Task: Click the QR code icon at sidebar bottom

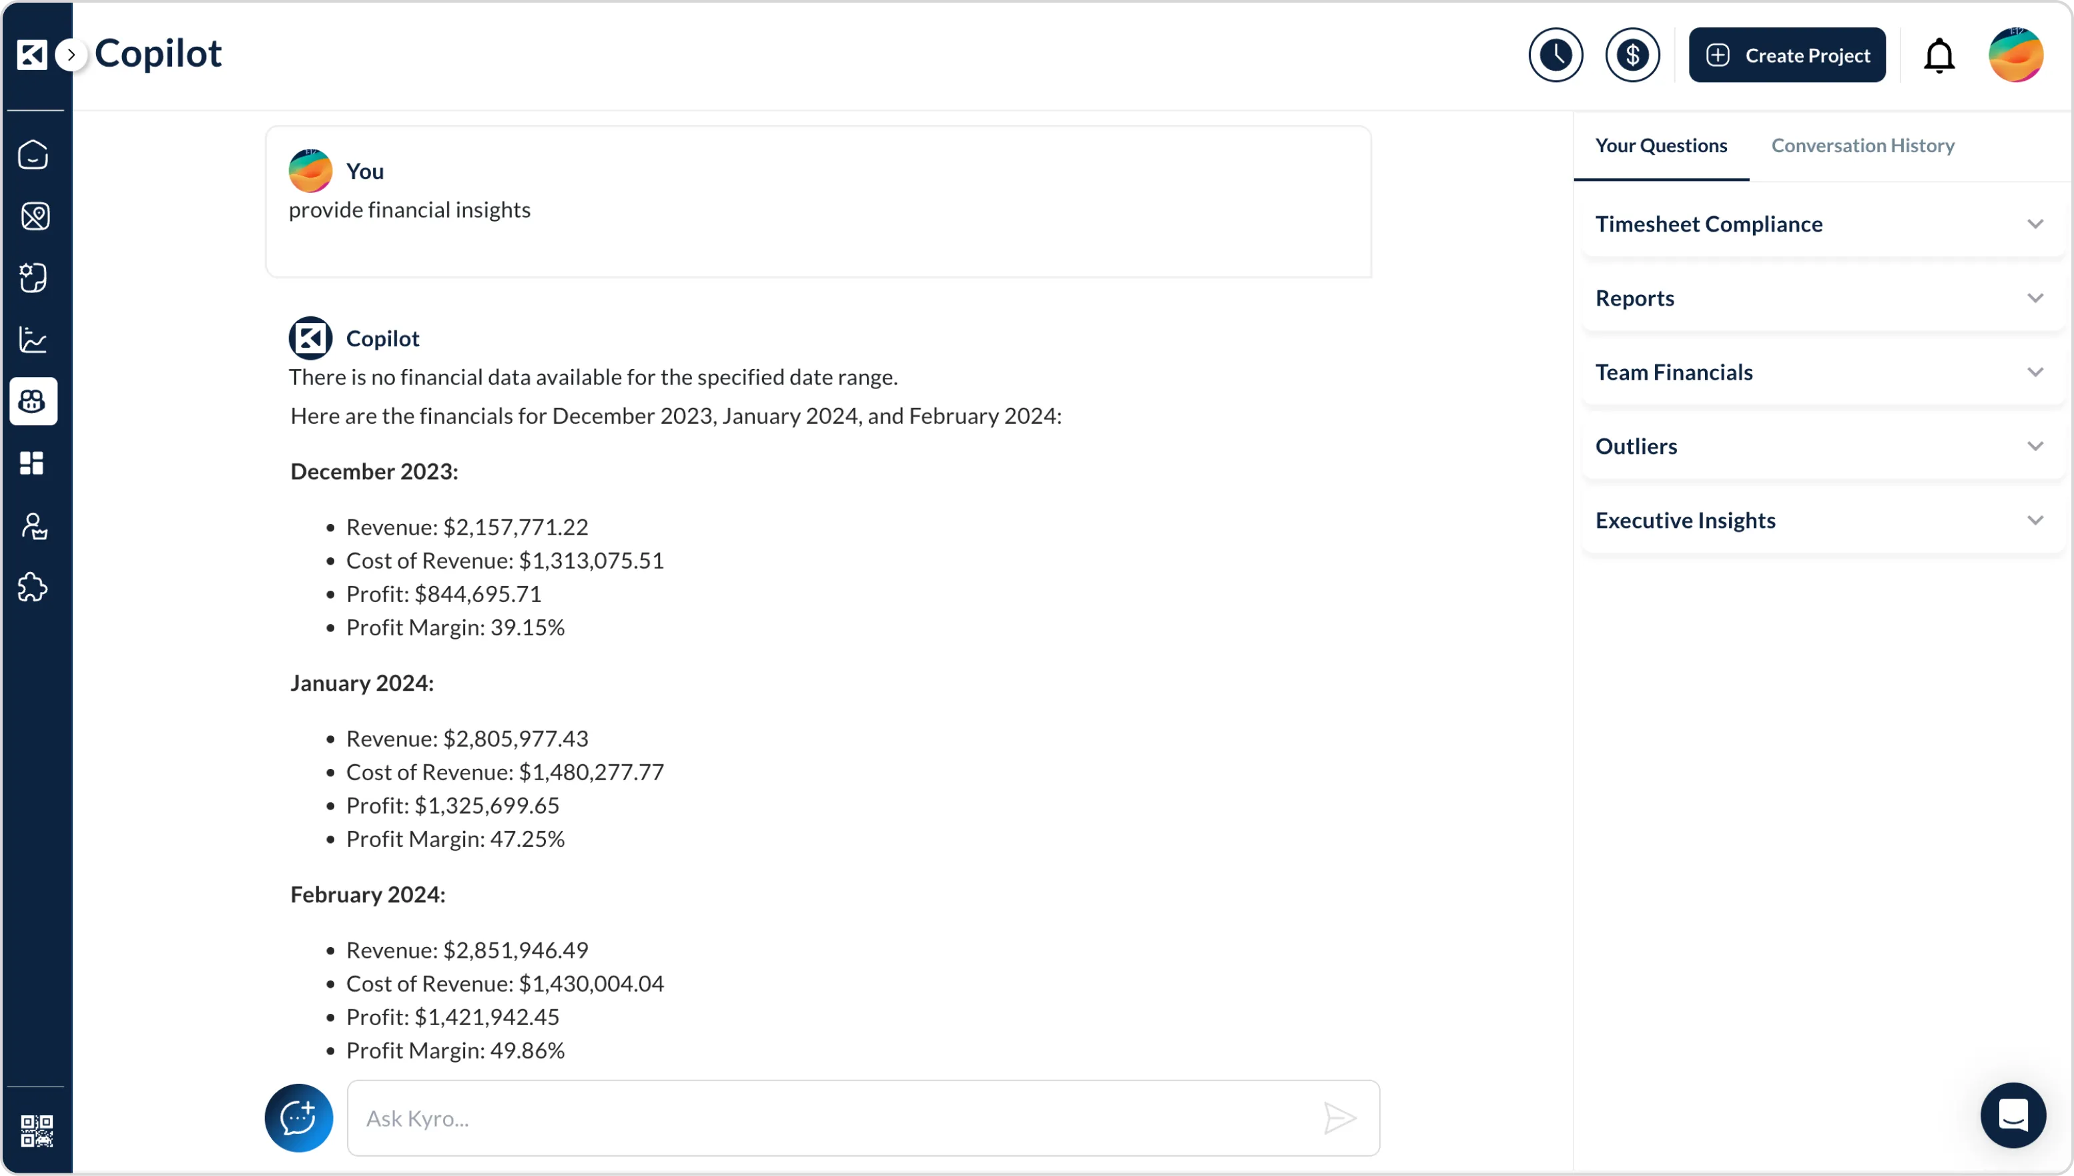Action: (x=36, y=1131)
